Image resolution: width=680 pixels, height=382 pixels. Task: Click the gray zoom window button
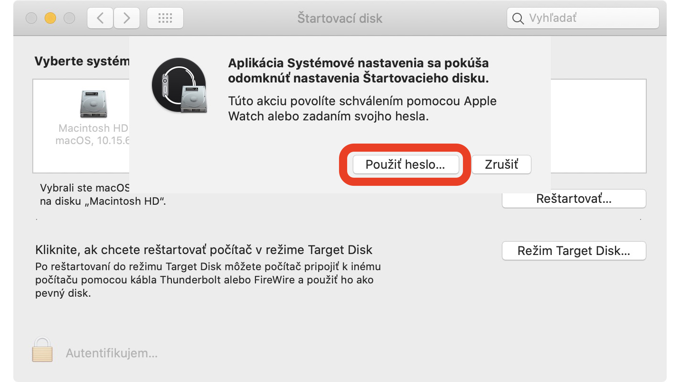69,18
